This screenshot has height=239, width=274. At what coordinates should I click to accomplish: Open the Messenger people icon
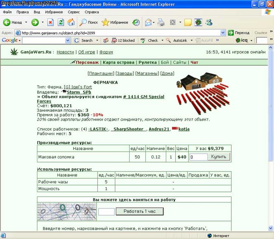(209, 22)
